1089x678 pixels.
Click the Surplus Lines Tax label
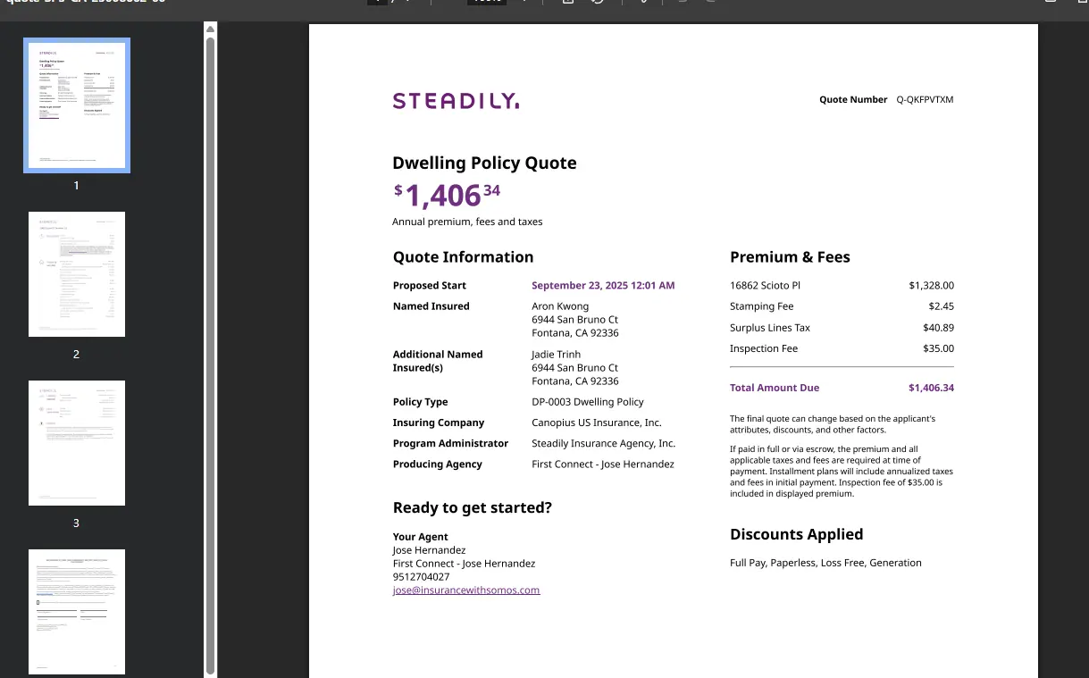[770, 328]
